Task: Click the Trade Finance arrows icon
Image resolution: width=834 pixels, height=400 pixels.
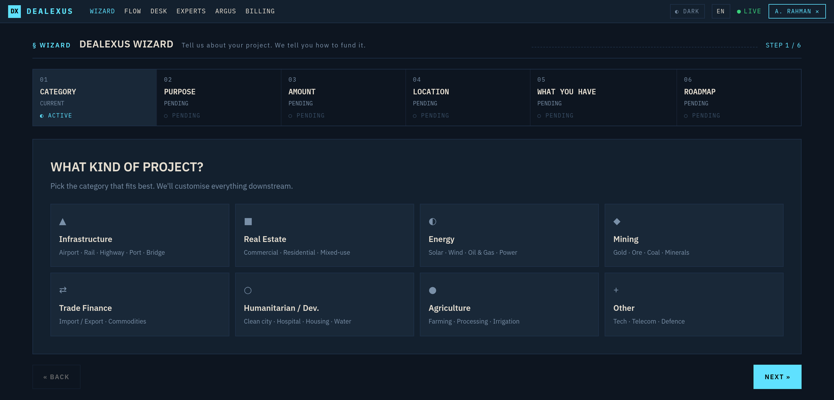Action: [63, 290]
